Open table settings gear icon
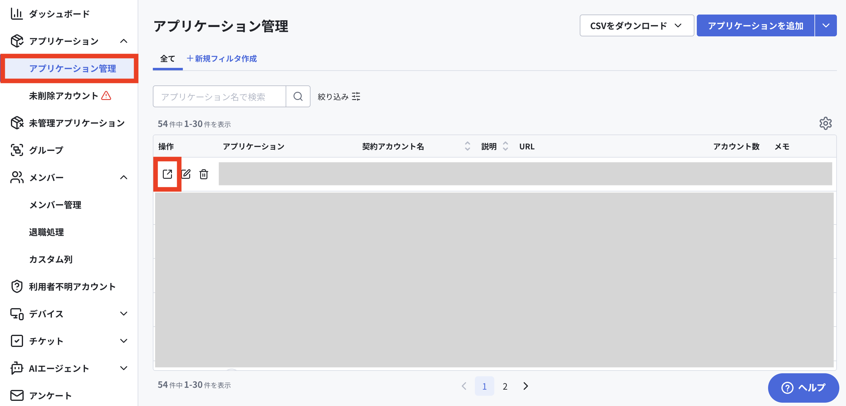Viewport: 846px width, 406px height. 825,123
